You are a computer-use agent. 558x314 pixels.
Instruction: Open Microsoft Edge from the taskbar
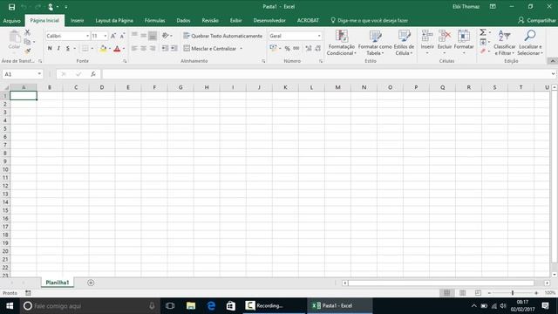coord(211,306)
